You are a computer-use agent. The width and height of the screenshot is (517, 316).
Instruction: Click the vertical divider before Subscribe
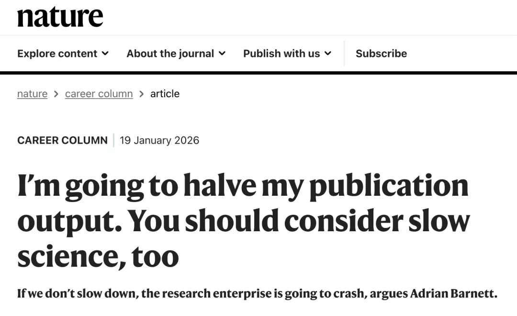pos(344,53)
